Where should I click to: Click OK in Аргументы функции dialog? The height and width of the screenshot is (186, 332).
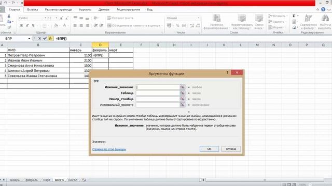(x=209, y=149)
